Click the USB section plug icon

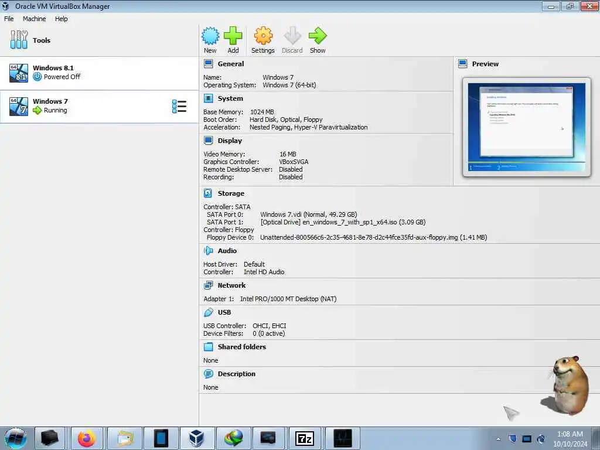coord(208,312)
